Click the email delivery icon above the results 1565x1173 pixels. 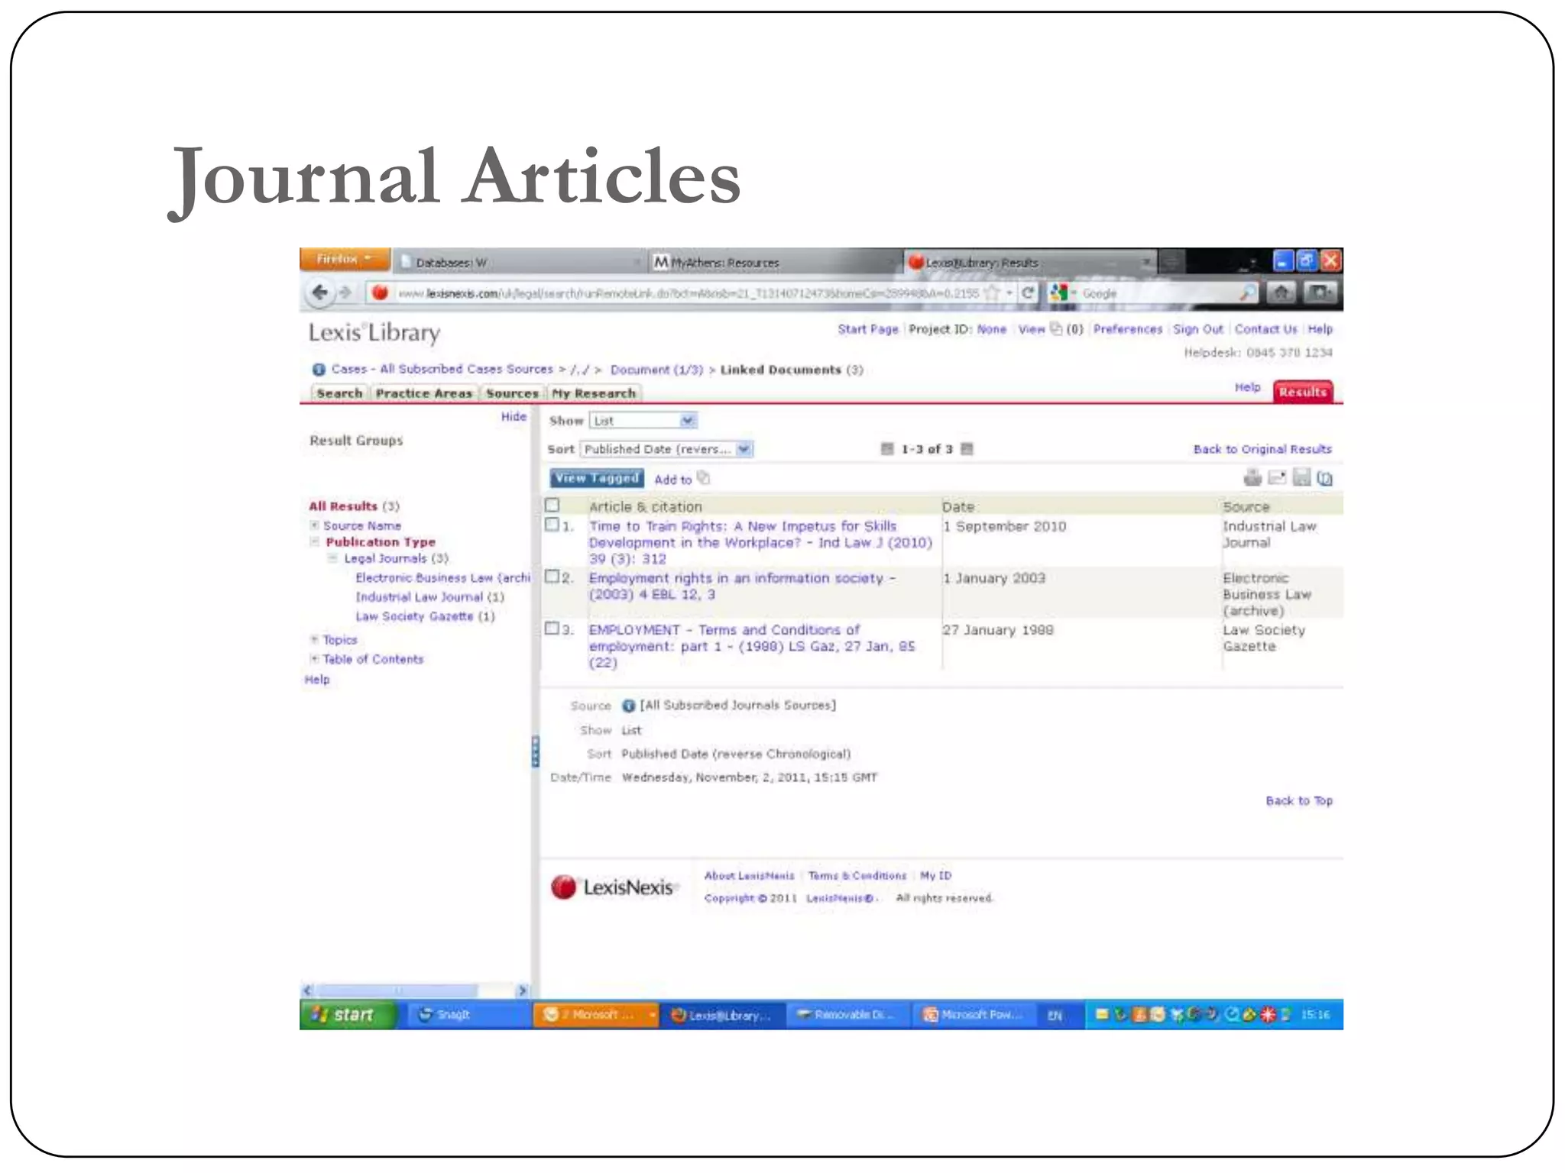click(x=1277, y=478)
